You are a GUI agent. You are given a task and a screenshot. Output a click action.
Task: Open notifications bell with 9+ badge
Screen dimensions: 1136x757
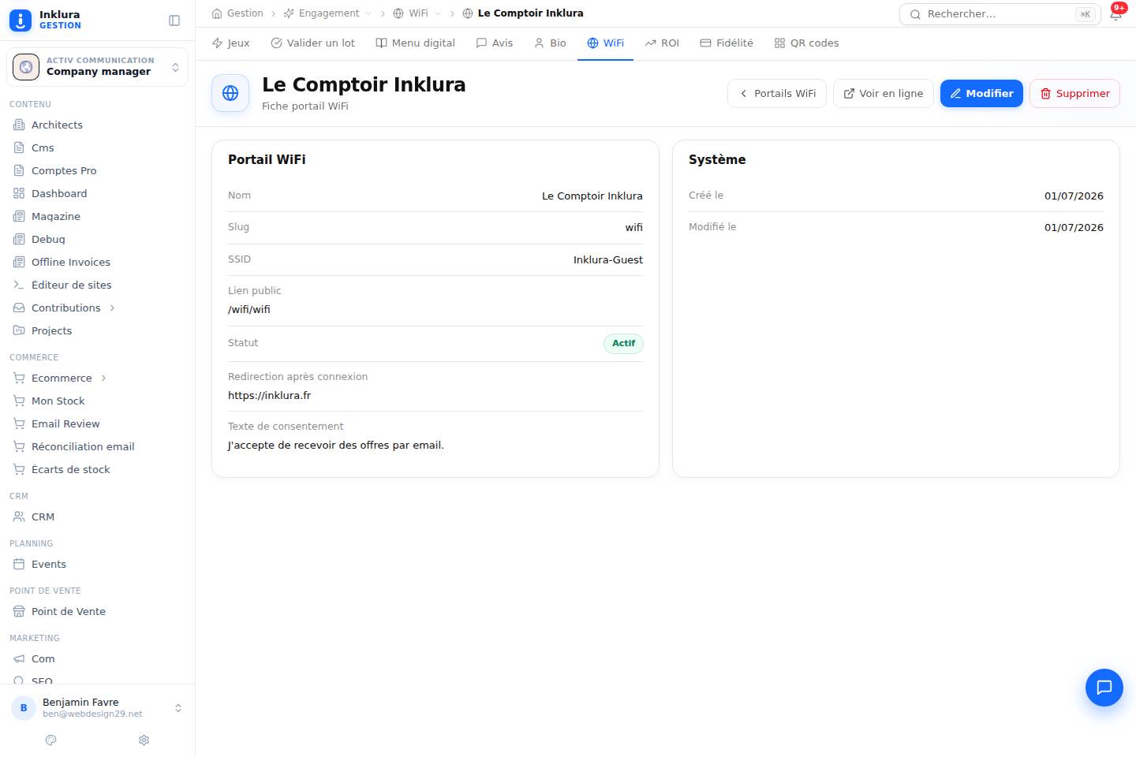[1116, 13]
